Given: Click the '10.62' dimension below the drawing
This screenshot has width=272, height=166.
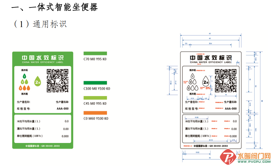Looking at the screenshot, I should (x=197, y=153).
